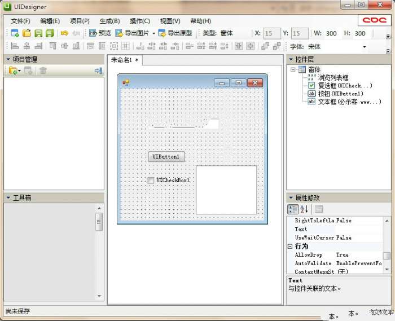Click the 预览 preview toolbar button

100,33
